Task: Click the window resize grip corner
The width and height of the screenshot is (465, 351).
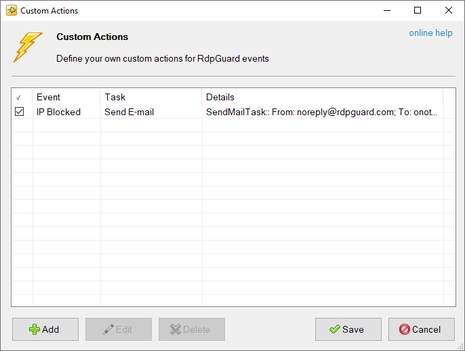Action: click(x=461, y=347)
